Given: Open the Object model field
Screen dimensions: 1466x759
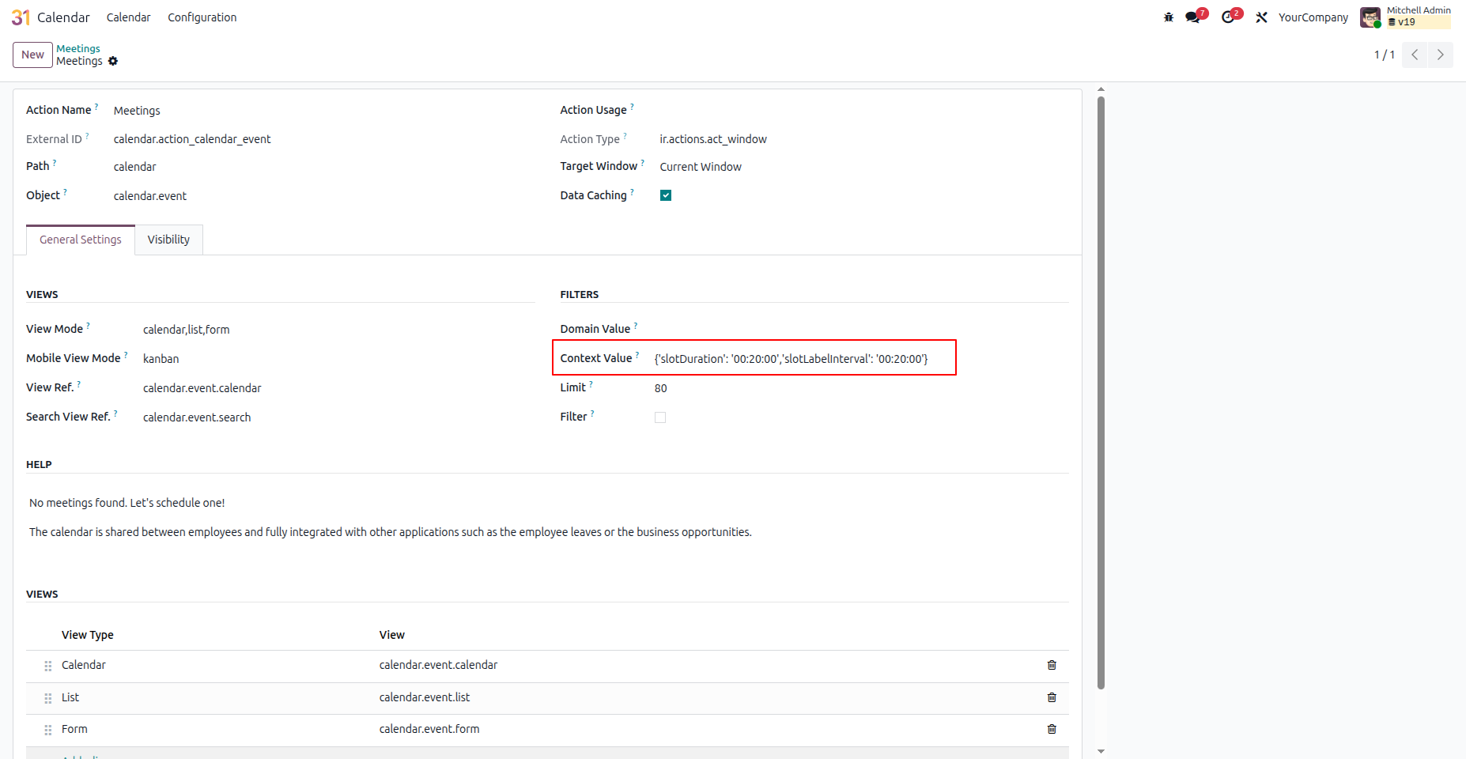Looking at the screenshot, I should (x=324, y=196).
